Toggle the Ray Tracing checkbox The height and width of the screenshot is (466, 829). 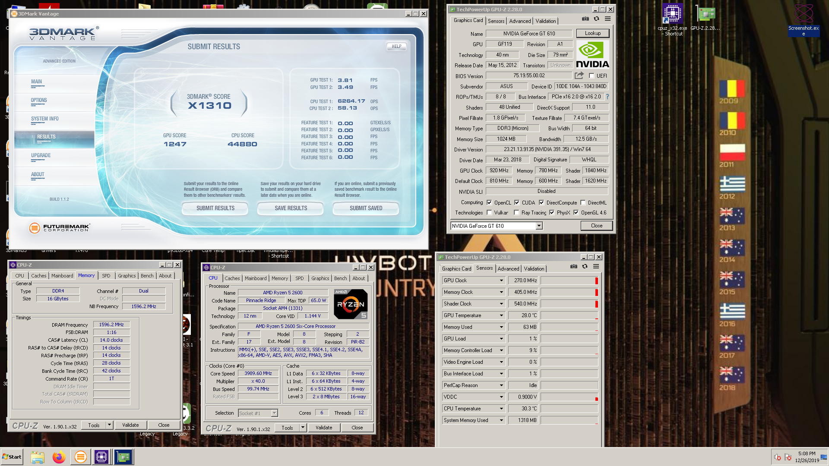click(x=516, y=213)
